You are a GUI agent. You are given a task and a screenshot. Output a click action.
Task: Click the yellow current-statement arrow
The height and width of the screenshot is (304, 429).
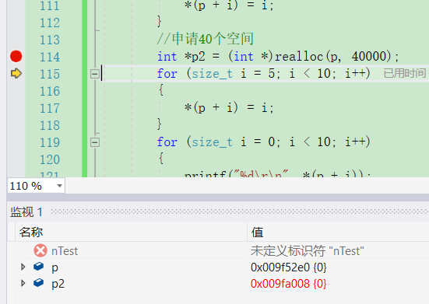16,73
